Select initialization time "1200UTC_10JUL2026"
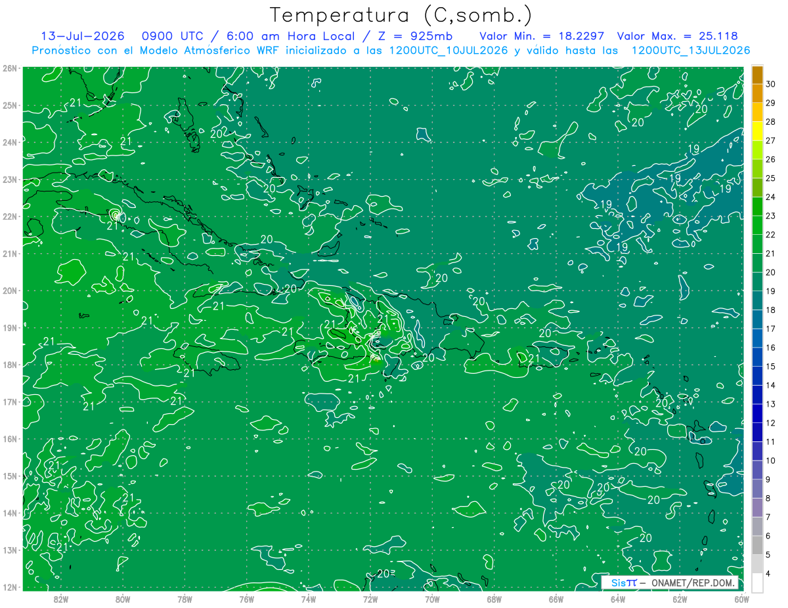 tap(449, 51)
